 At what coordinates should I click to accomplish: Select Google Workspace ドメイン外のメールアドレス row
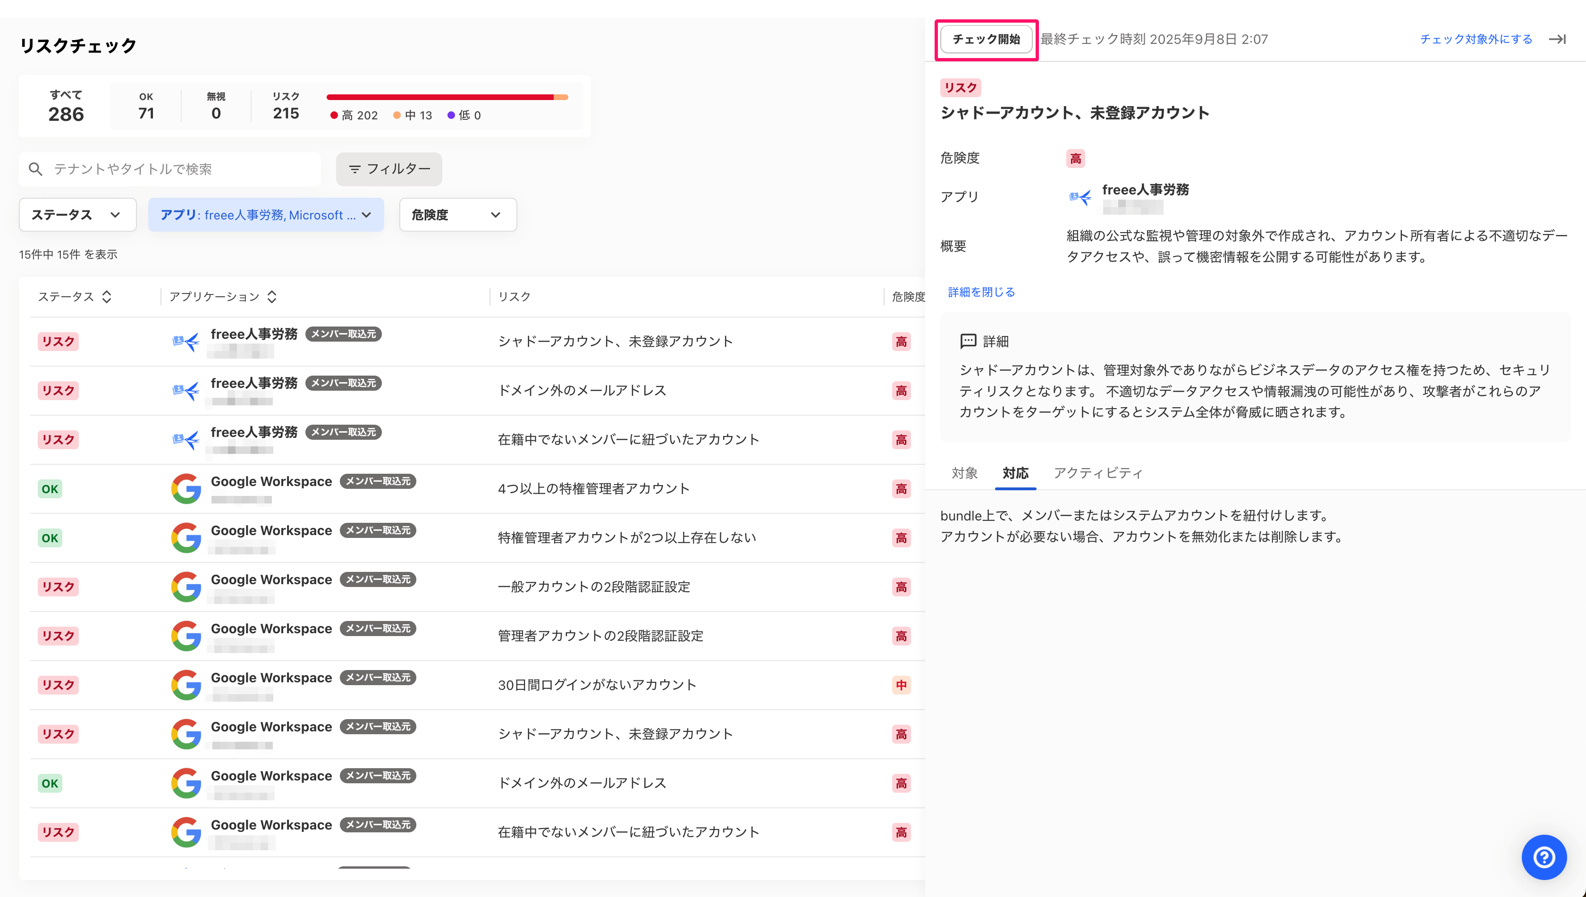point(478,783)
